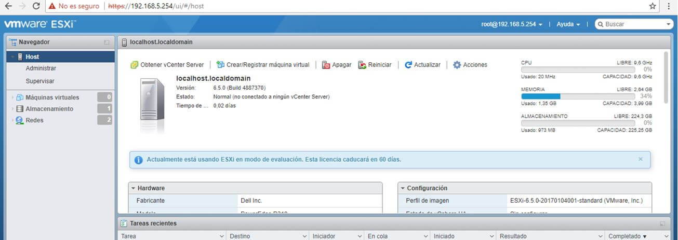The width and height of the screenshot is (678, 240).
Task: Click the info icon in evaluation banner
Action: click(138, 160)
